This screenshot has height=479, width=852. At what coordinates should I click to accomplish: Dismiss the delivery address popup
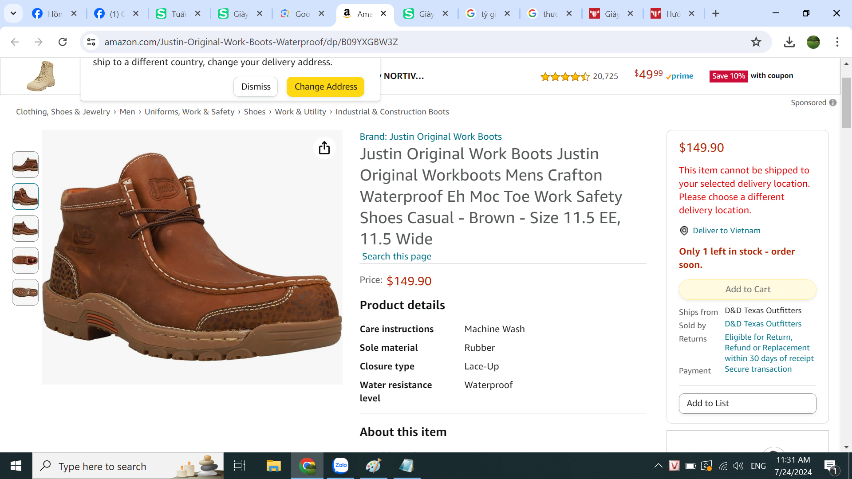[256, 86]
